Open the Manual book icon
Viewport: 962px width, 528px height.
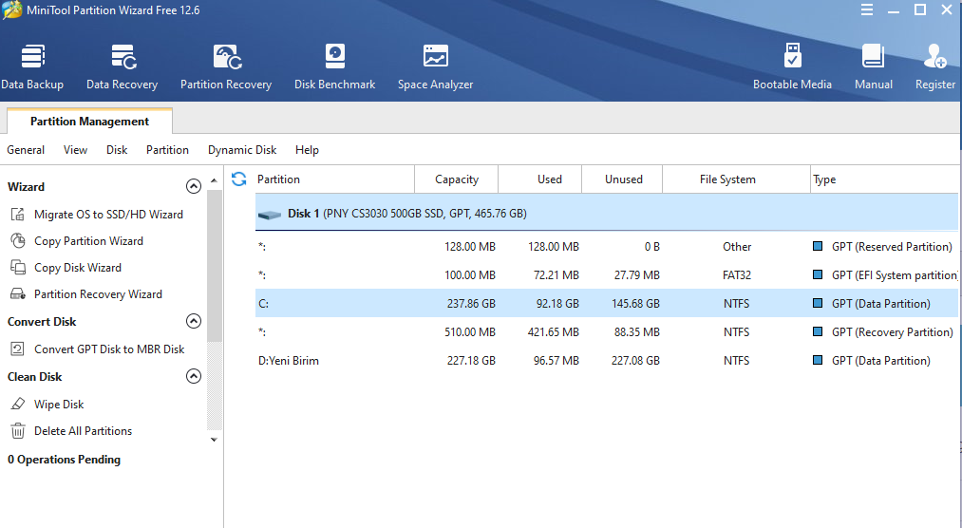pyautogui.click(x=873, y=56)
